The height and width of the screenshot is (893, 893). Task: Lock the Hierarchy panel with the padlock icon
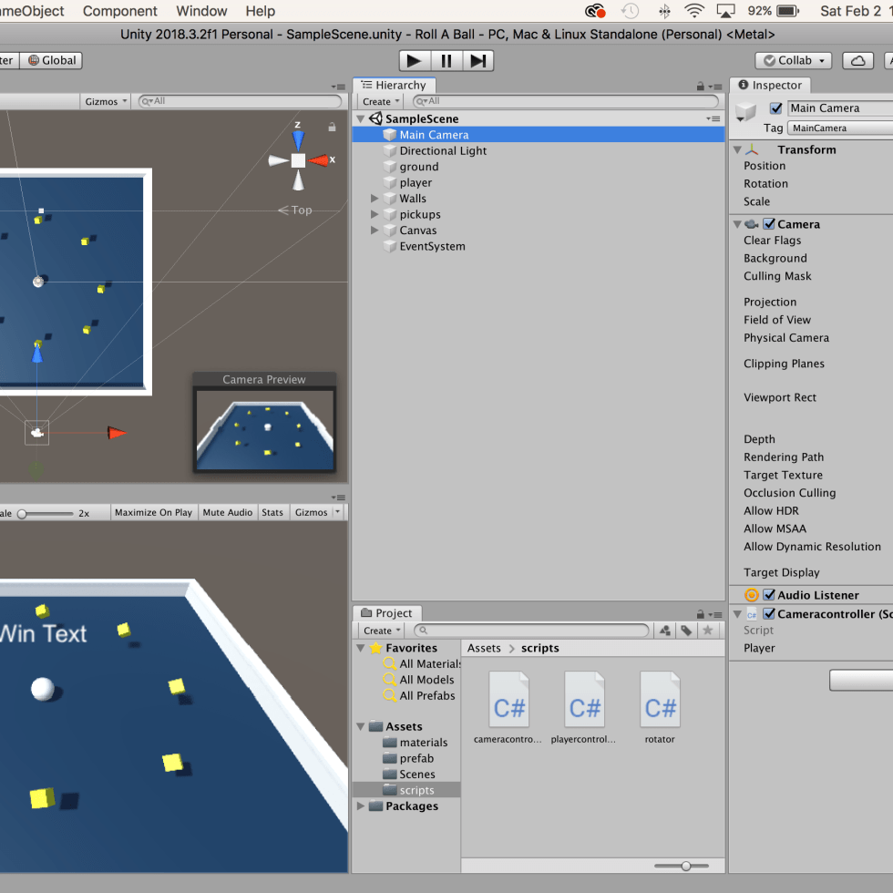point(700,86)
